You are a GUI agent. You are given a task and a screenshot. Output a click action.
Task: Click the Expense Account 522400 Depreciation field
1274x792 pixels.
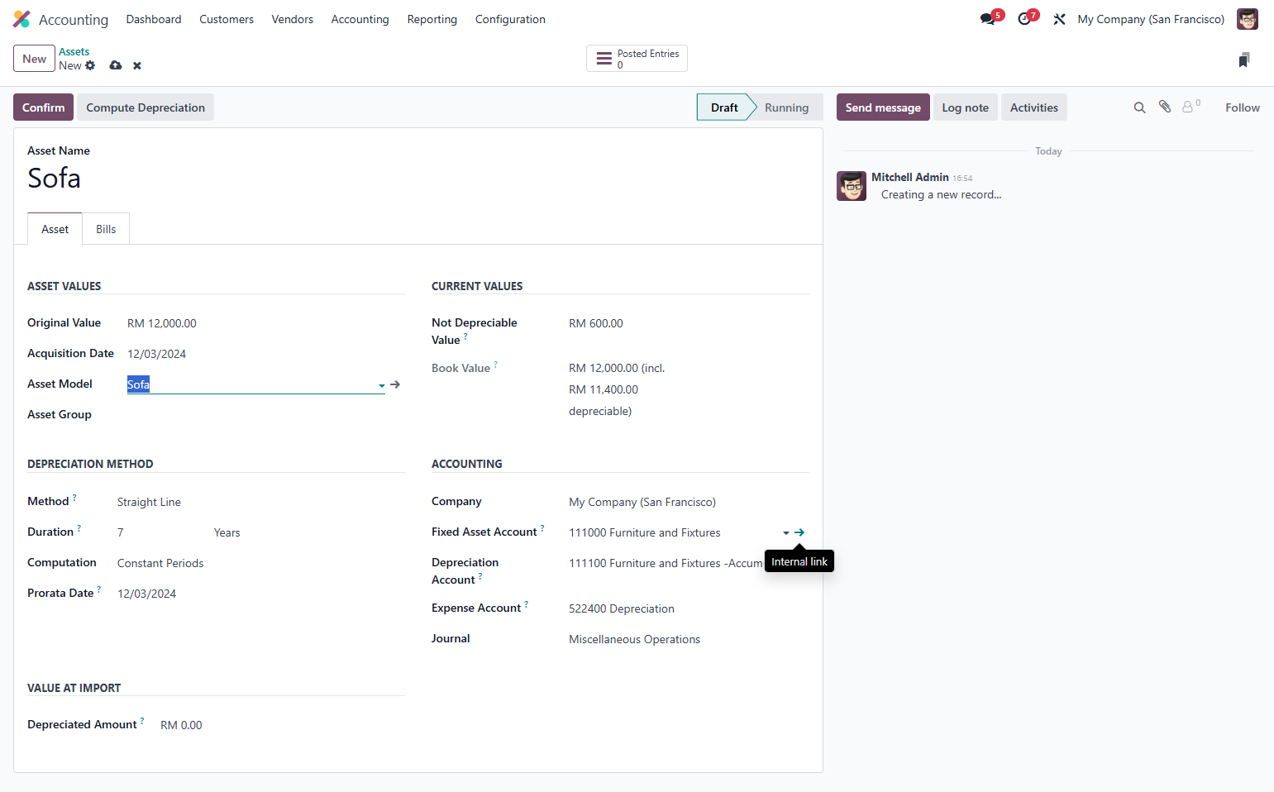click(688, 608)
